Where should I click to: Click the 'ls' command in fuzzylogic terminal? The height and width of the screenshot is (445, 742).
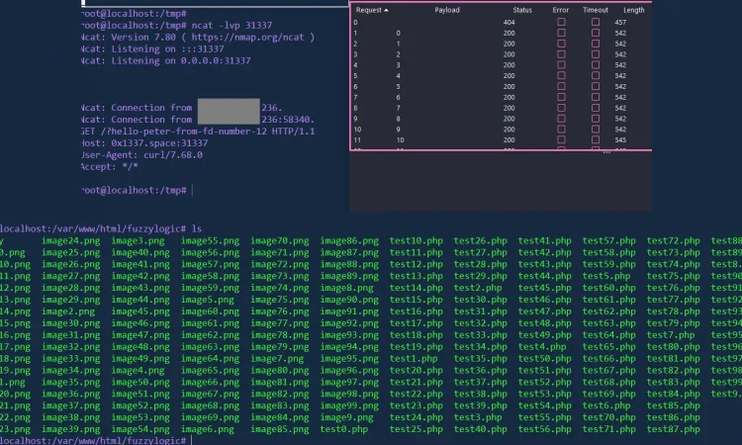197,228
